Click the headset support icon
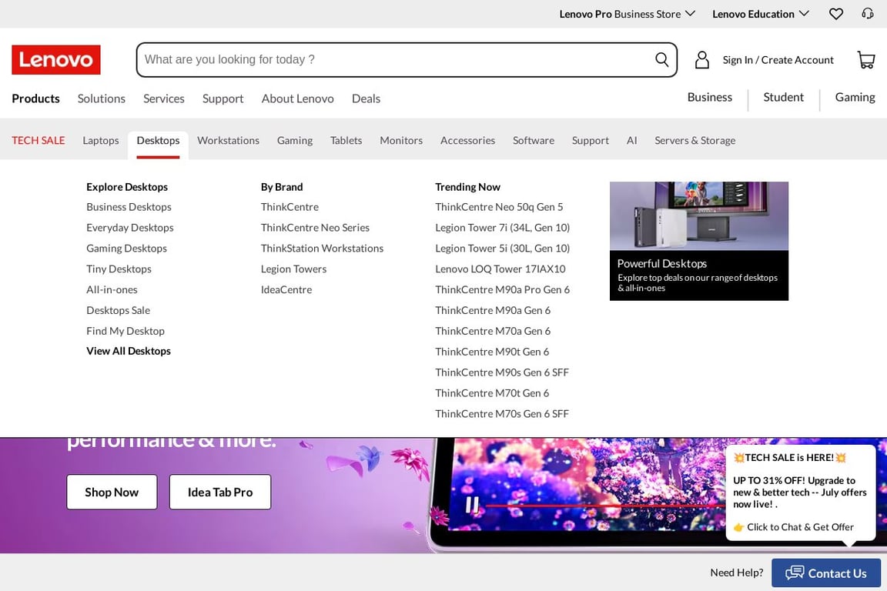Image resolution: width=887 pixels, height=591 pixels. (867, 14)
